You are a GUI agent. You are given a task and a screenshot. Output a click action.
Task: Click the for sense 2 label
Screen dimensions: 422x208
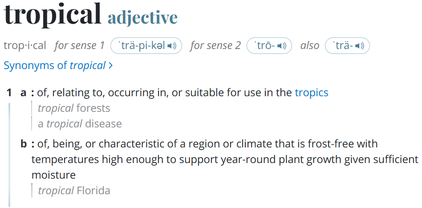215,45
